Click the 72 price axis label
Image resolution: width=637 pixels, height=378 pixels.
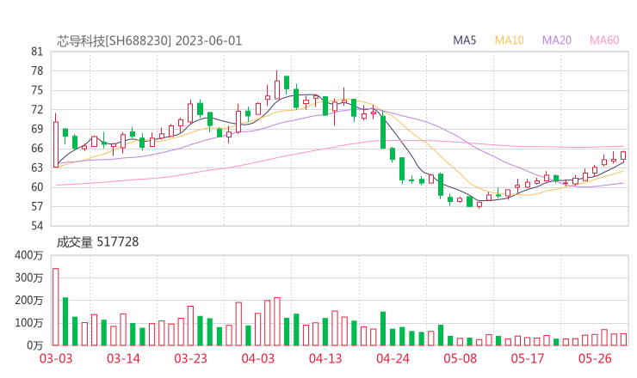37,109
